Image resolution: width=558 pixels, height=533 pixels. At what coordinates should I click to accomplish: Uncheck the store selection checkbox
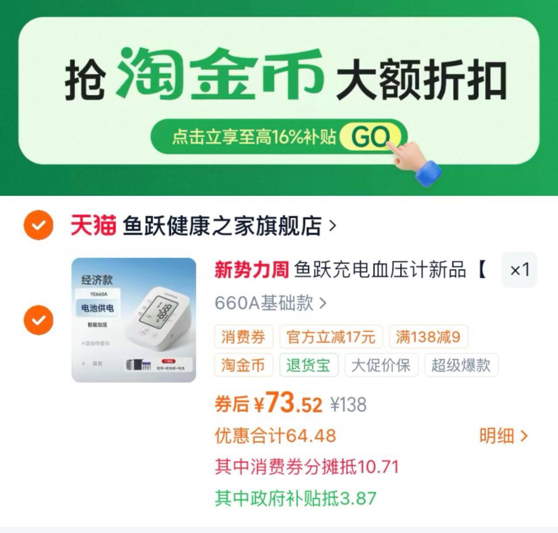(x=38, y=225)
